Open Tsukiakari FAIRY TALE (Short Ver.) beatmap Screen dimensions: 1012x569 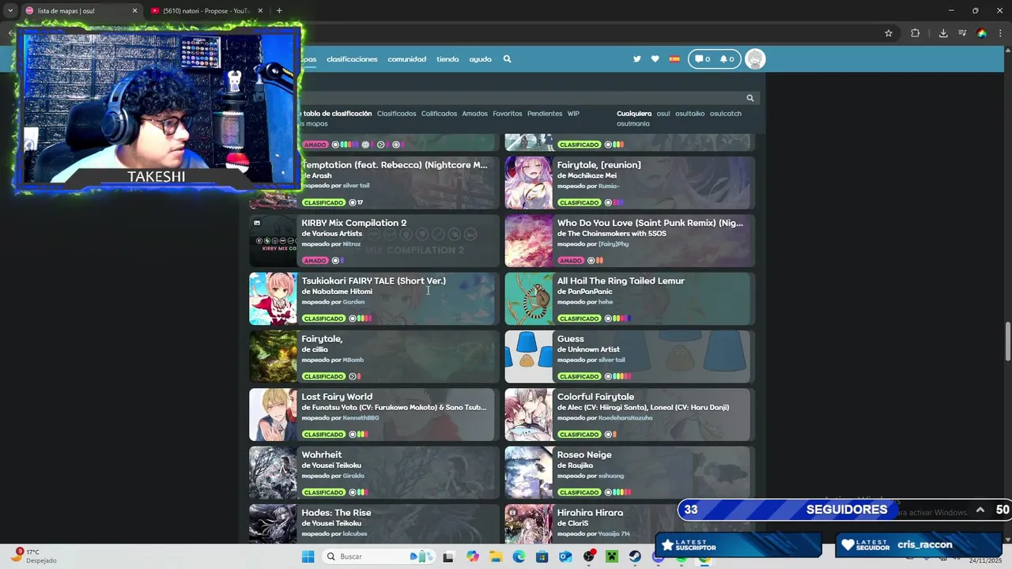(373, 281)
